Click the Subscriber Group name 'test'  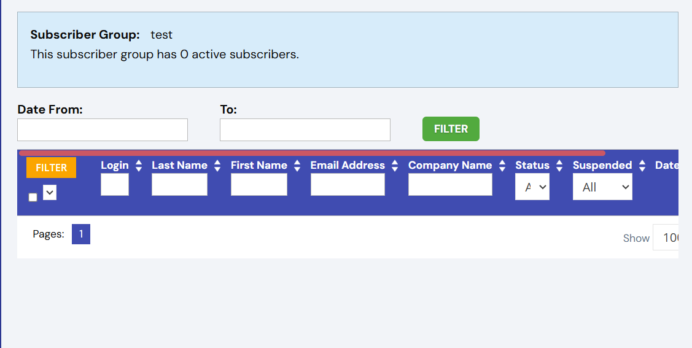coord(161,35)
